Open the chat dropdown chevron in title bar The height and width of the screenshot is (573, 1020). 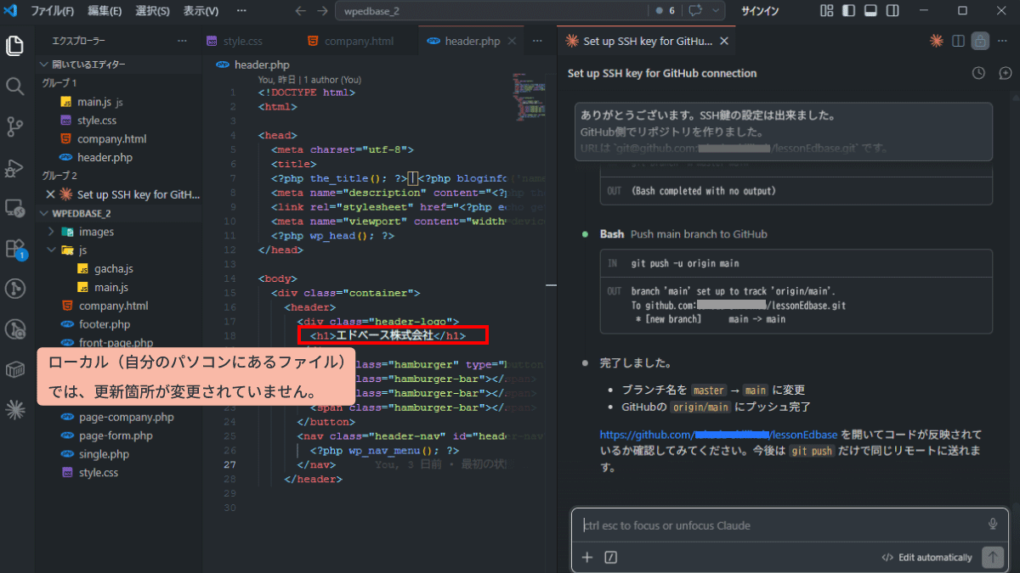tap(717, 11)
